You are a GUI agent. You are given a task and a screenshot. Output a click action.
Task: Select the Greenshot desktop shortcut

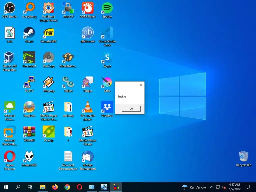29,59
